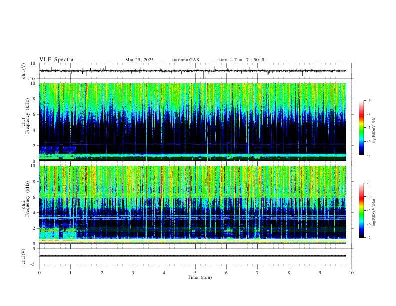Click the "5" tick of the ch.3(V) axis
Screen dimensions: 396x306
[35, 249]
